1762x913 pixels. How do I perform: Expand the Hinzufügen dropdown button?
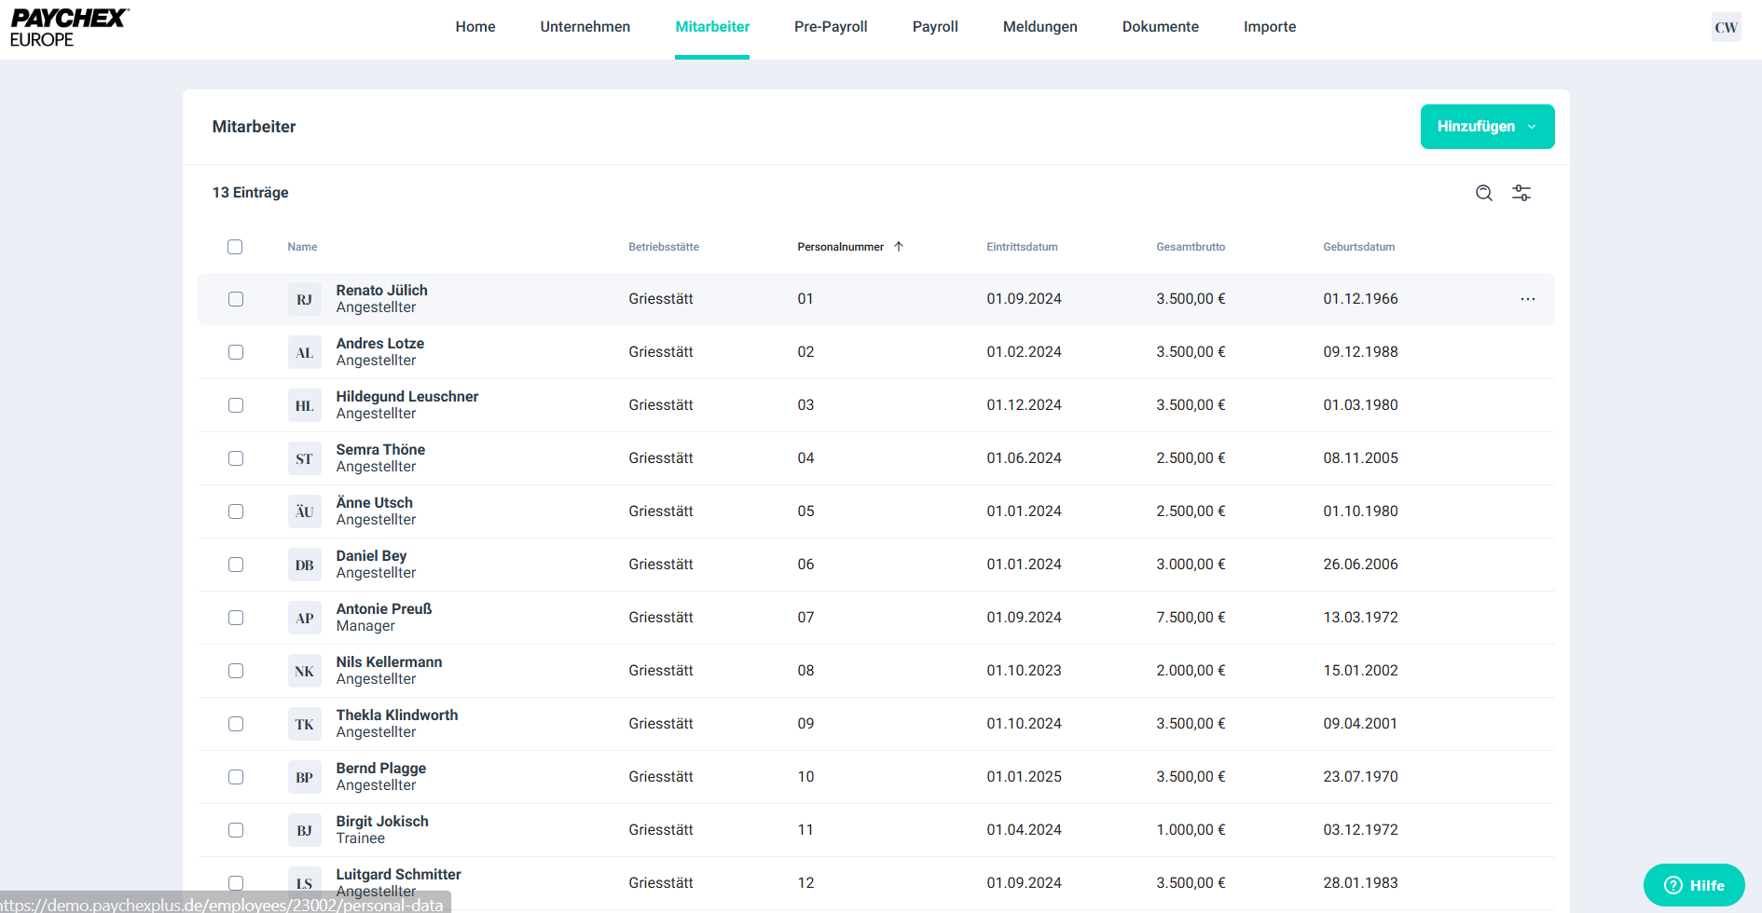pyautogui.click(x=1486, y=127)
